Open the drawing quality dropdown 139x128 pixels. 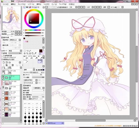pos(43,88)
